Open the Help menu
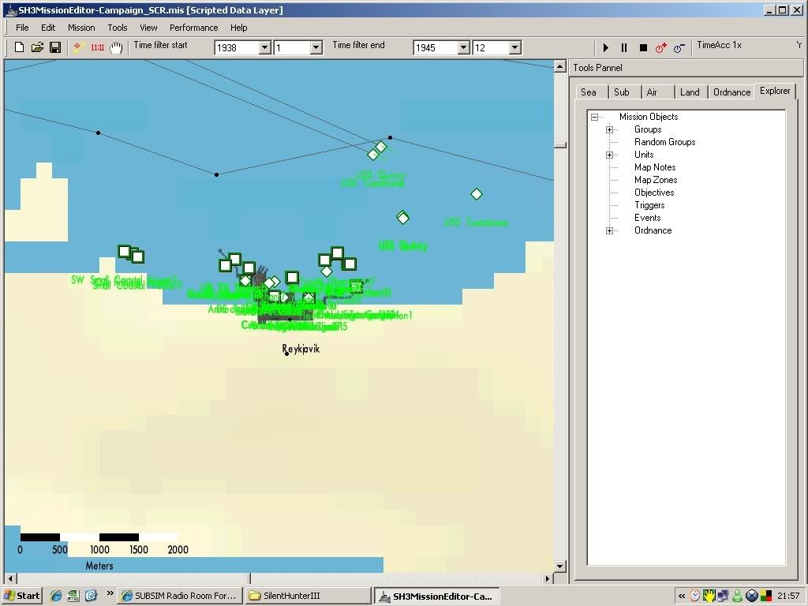Viewport: 808px width, 606px height. click(238, 28)
